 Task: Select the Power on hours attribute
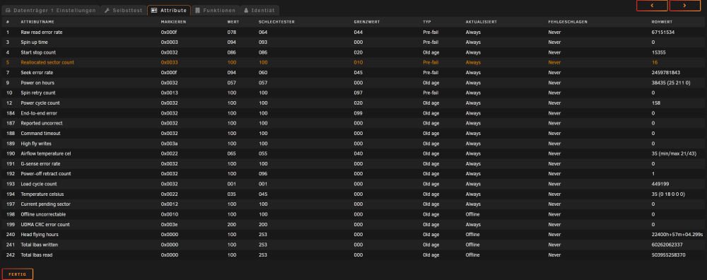pos(37,83)
